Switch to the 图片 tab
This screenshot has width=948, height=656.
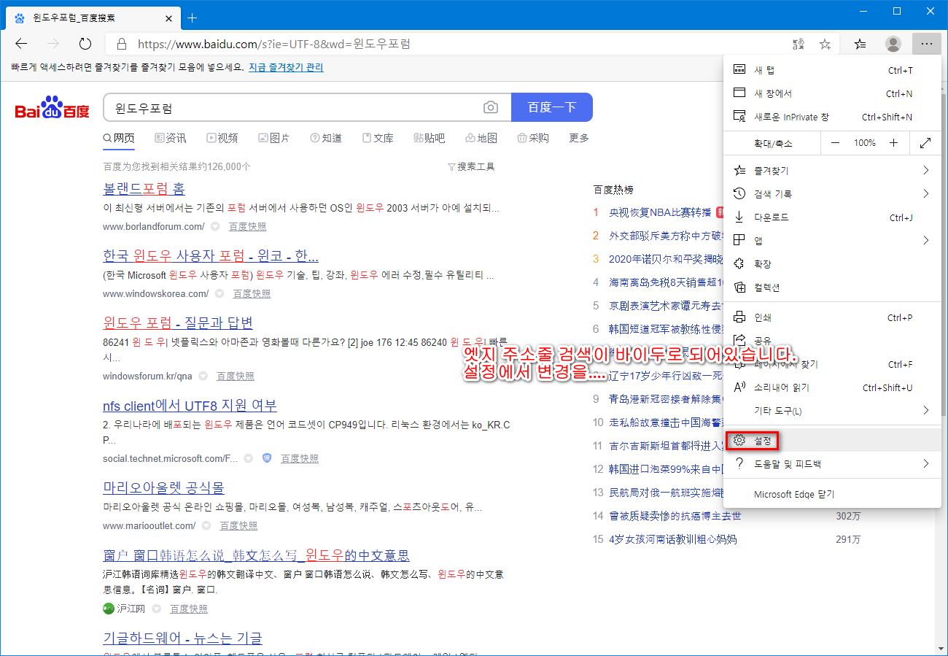(x=274, y=138)
